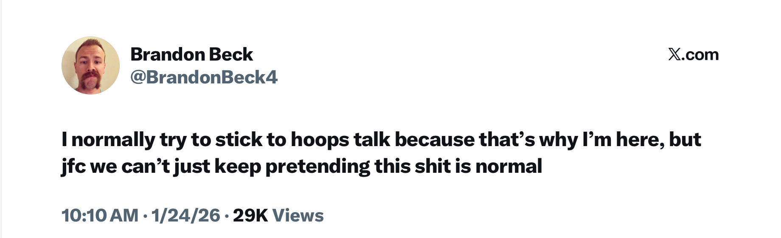Click the word keep in second line

(x=238, y=167)
